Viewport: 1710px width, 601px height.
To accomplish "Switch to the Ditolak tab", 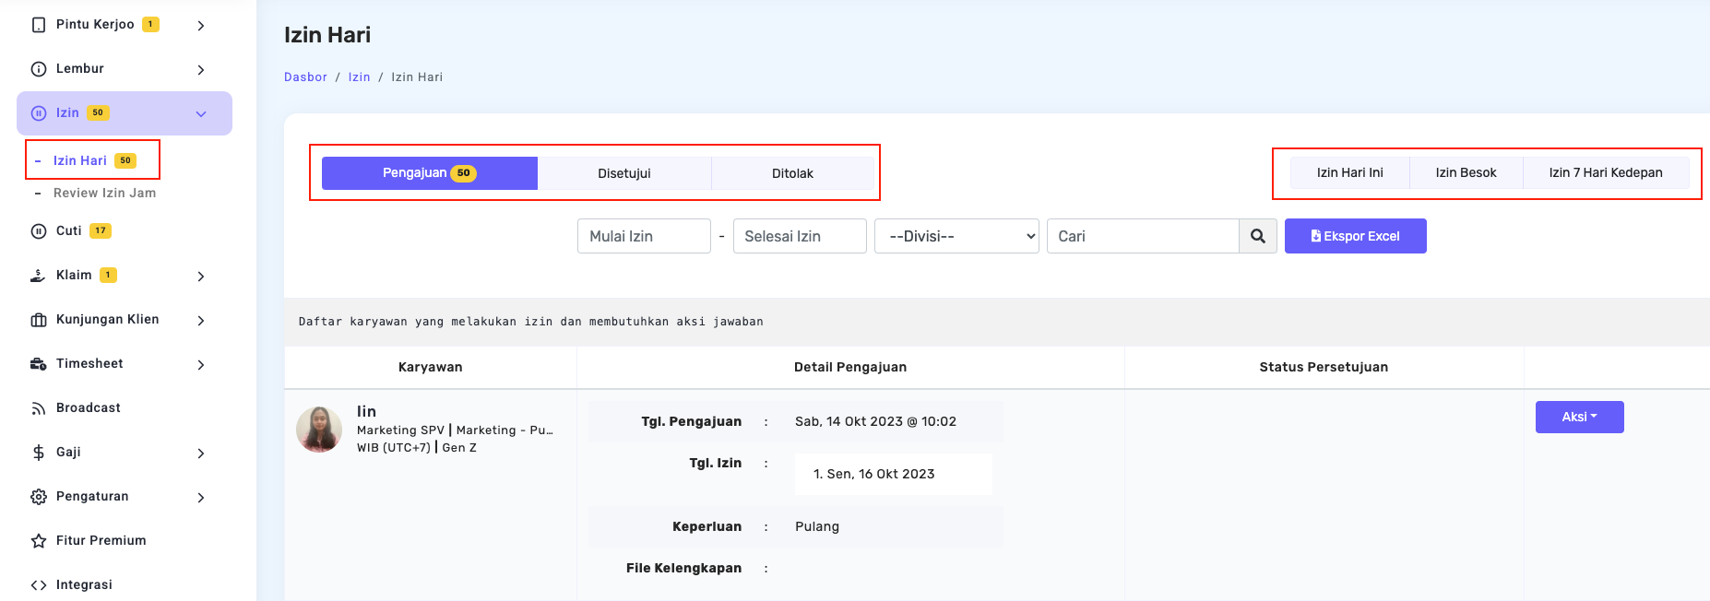I will [x=792, y=173].
